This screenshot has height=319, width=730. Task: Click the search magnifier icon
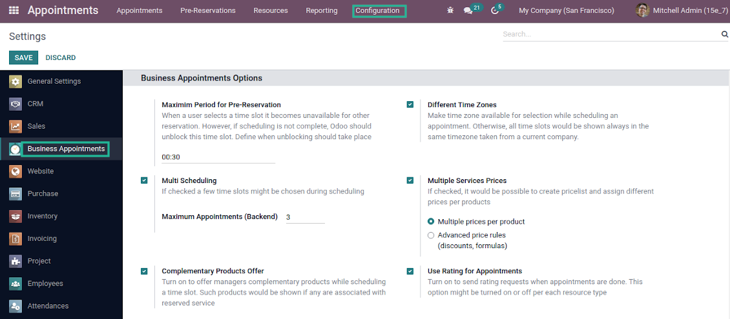coord(724,34)
